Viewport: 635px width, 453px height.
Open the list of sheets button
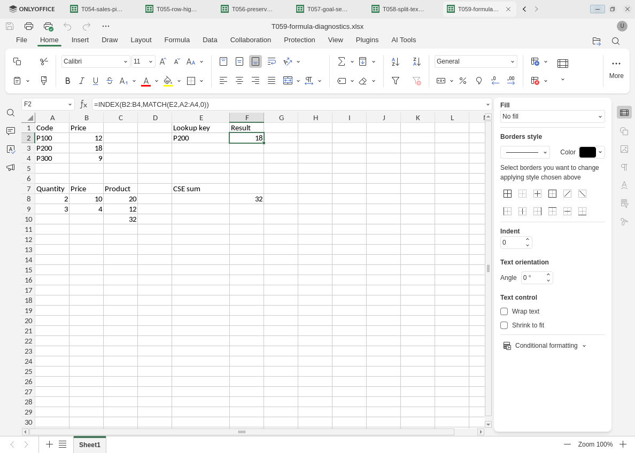[63, 444]
